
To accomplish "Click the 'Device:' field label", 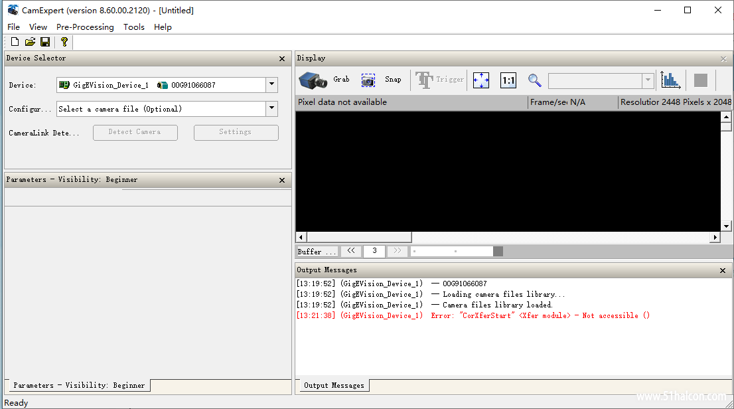I will coord(23,85).
